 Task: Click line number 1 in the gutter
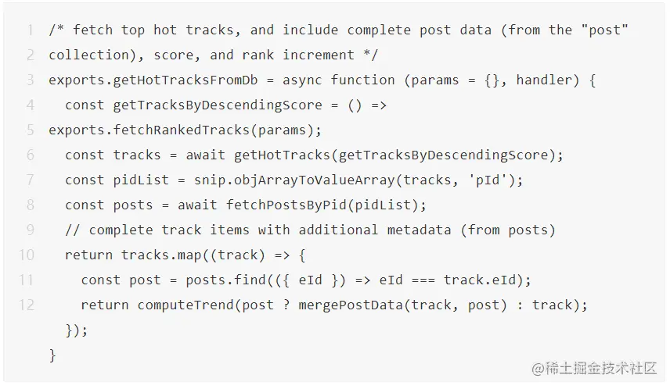pyautogui.click(x=31, y=30)
